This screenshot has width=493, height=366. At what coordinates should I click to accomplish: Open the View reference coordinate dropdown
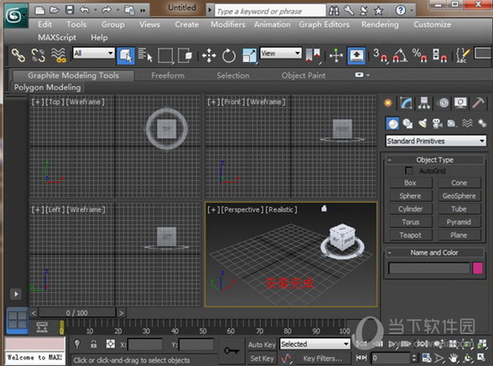(281, 53)
